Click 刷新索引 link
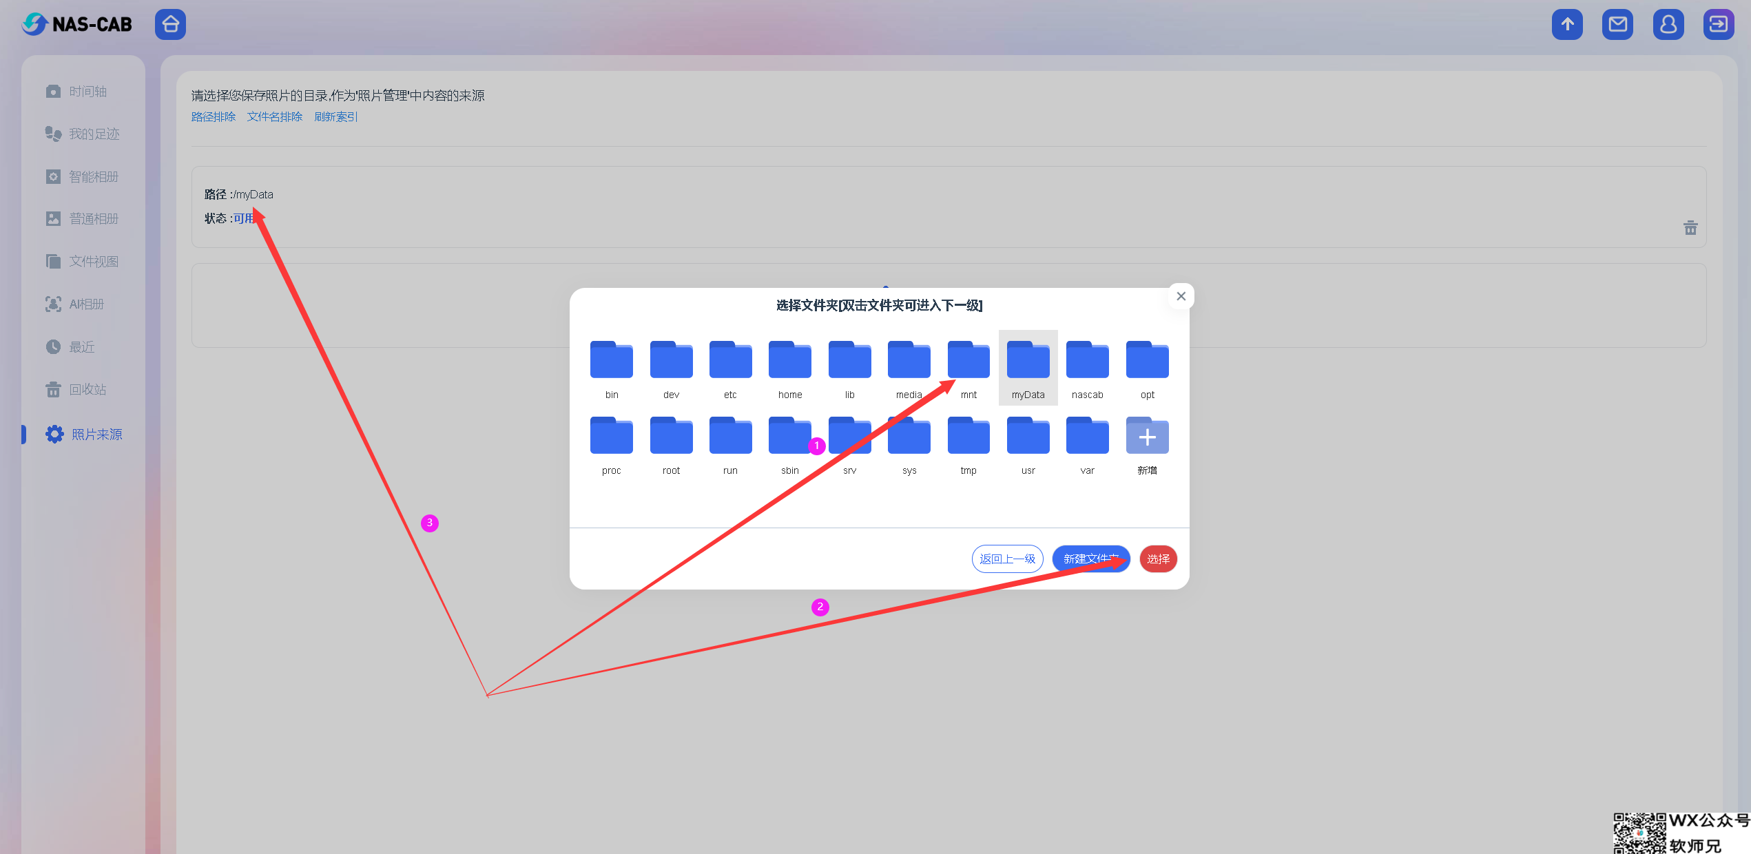 335,116
